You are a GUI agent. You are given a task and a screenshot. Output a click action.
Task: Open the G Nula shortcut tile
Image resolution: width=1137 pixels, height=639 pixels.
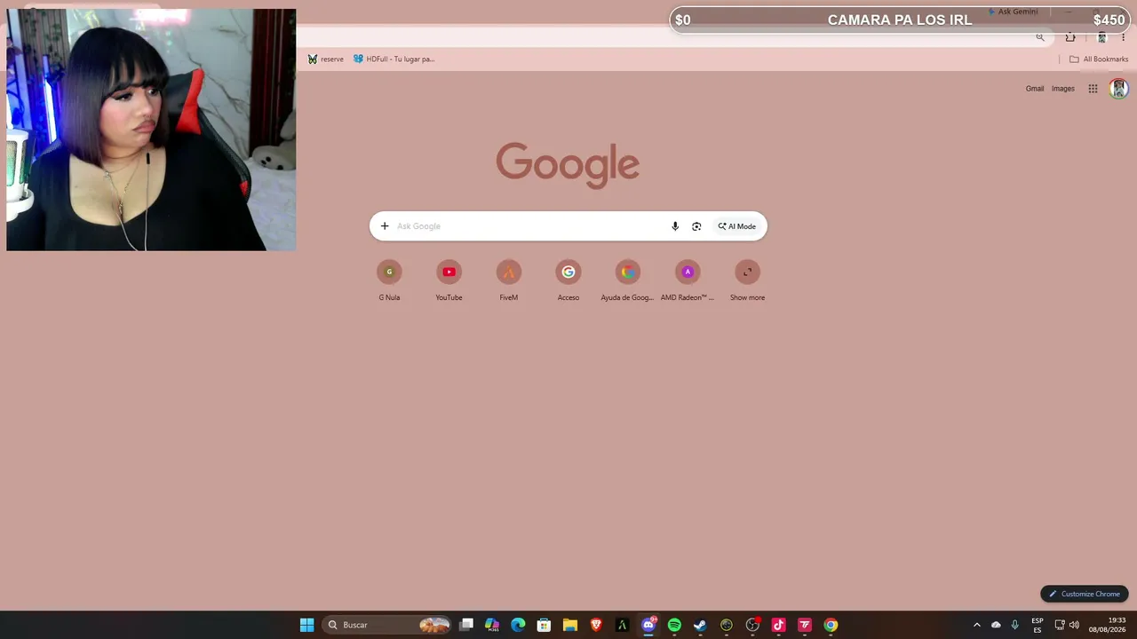(x=389, y=280)
